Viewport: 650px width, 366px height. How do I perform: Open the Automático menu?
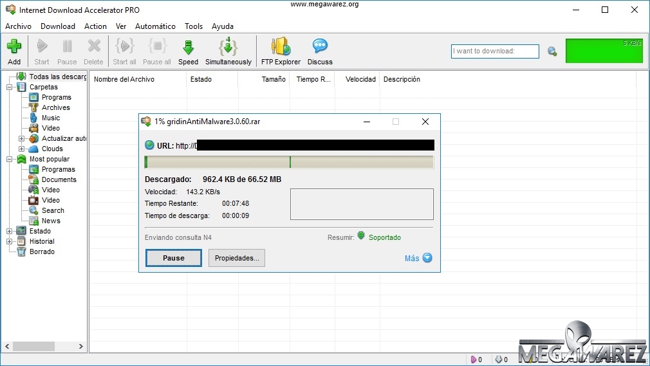[155, 26]
